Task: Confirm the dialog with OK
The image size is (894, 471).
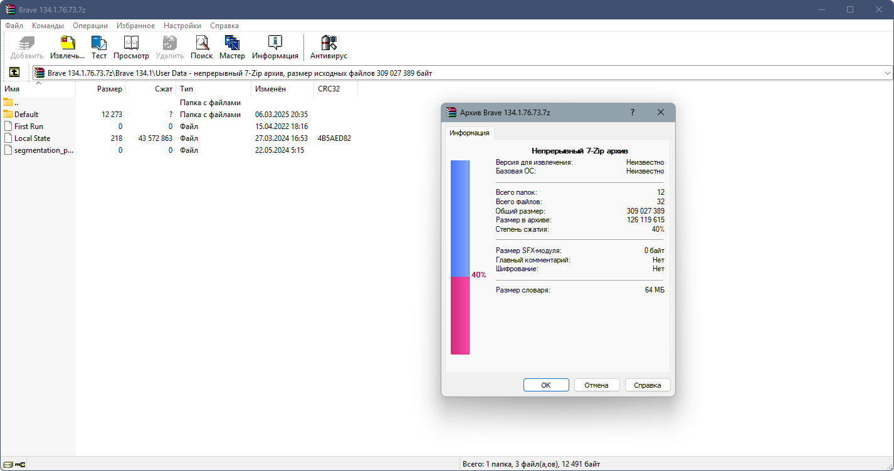Action: [x=546, y=385]
